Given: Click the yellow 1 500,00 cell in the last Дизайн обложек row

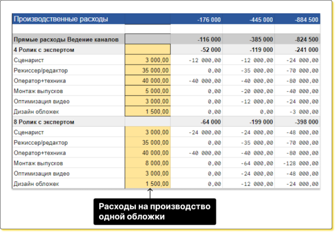Looking at the screenshot, I should [147, 184].
